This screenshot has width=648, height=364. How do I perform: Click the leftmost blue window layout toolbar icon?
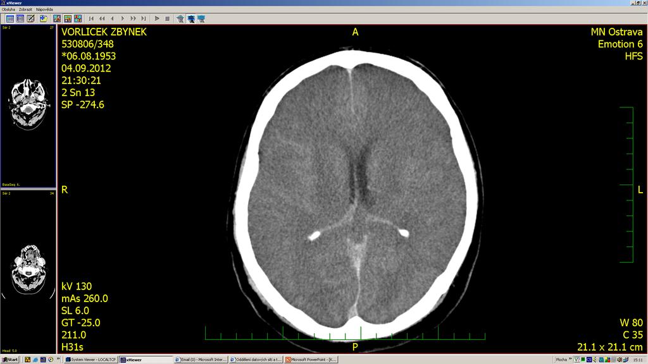(9, 18)
